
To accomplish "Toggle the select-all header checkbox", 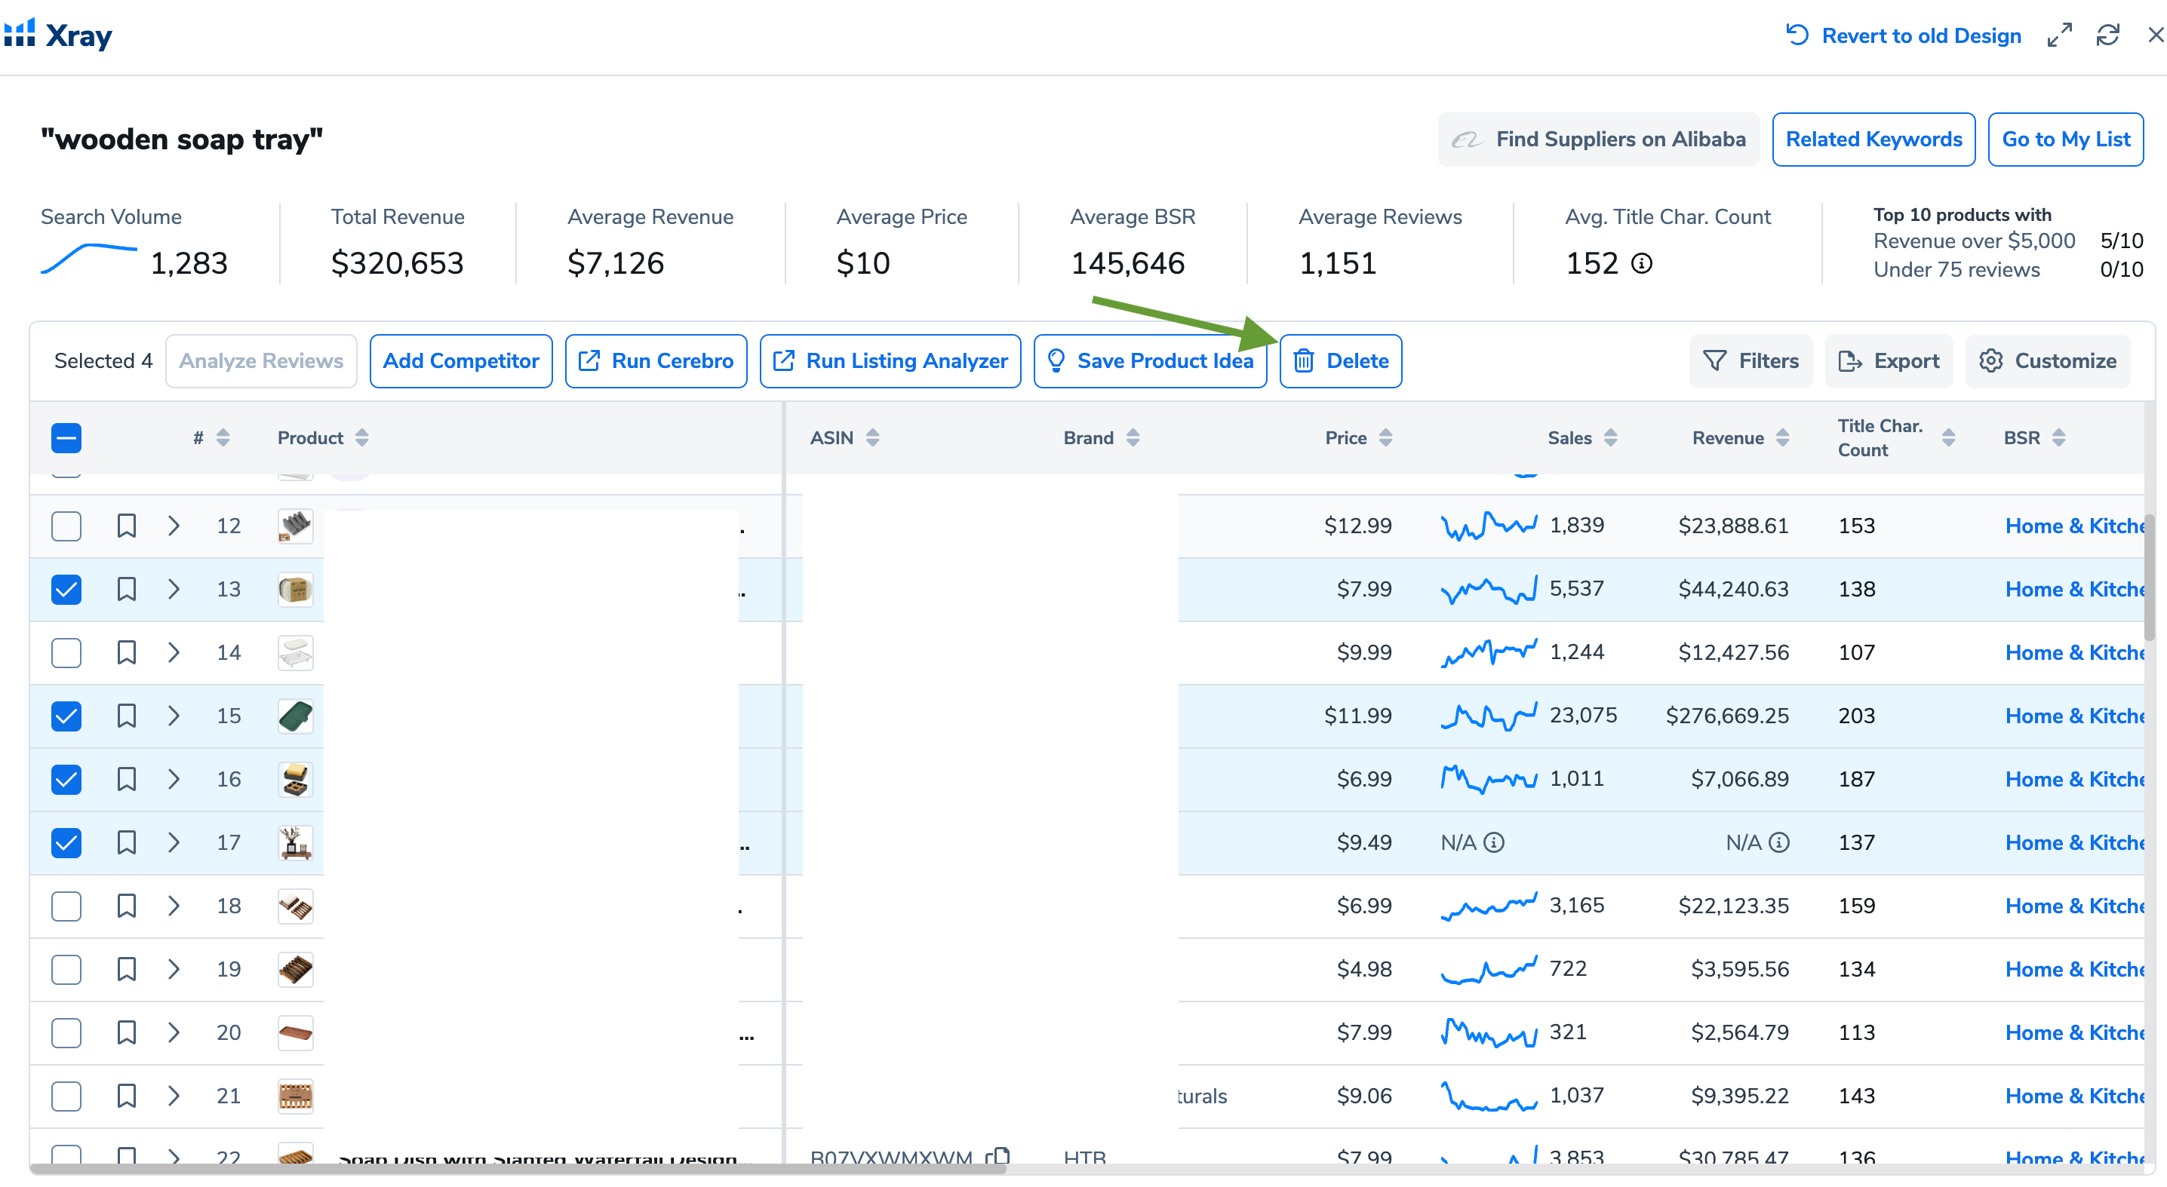I will coord(66,438).
